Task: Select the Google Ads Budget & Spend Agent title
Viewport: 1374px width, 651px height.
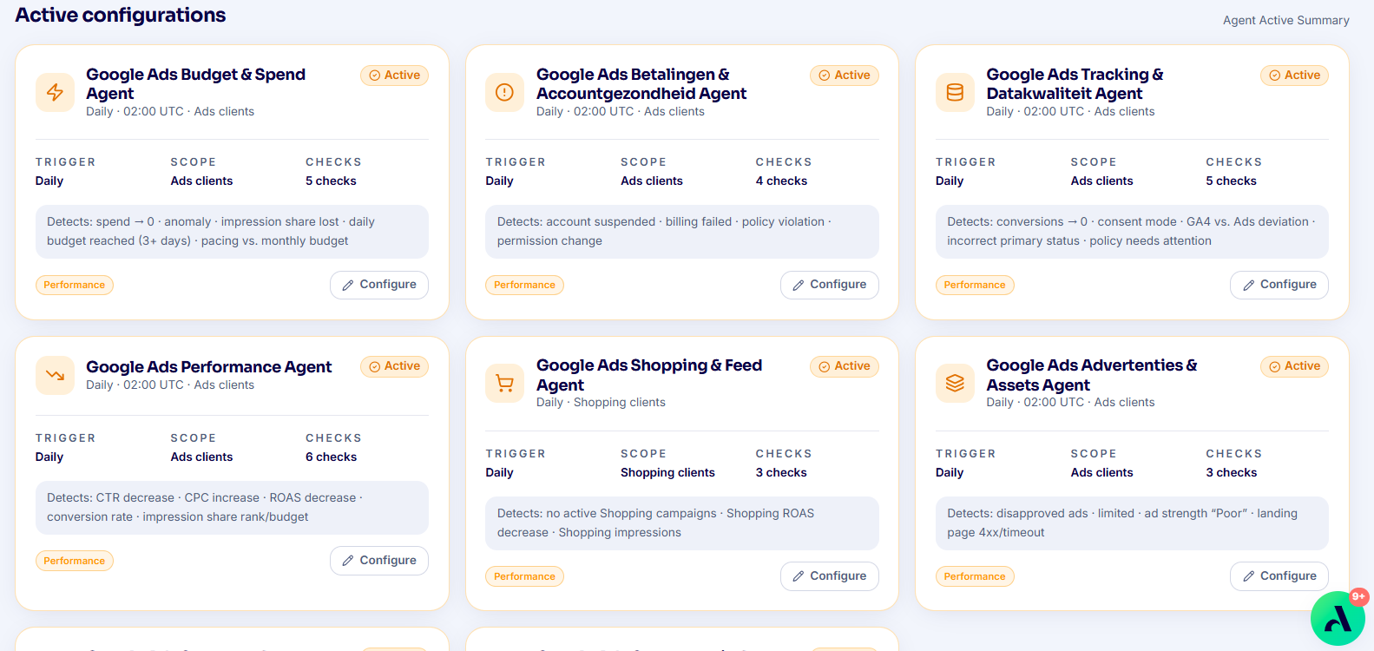Action: (x=195, y=84)
